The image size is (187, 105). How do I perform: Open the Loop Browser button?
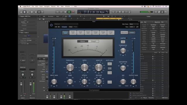[162, 12]
